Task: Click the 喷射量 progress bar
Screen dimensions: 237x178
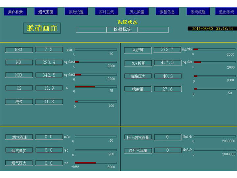Action: [215, 89]
